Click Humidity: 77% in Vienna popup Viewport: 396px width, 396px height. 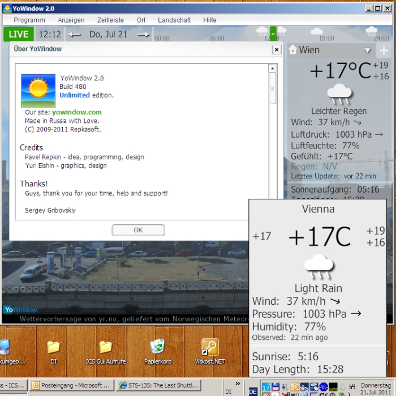coord(289,327)
